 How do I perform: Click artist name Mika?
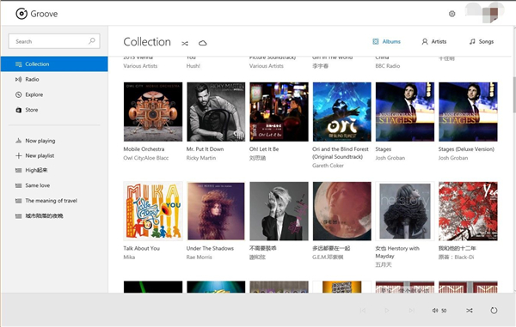(129, 257)
